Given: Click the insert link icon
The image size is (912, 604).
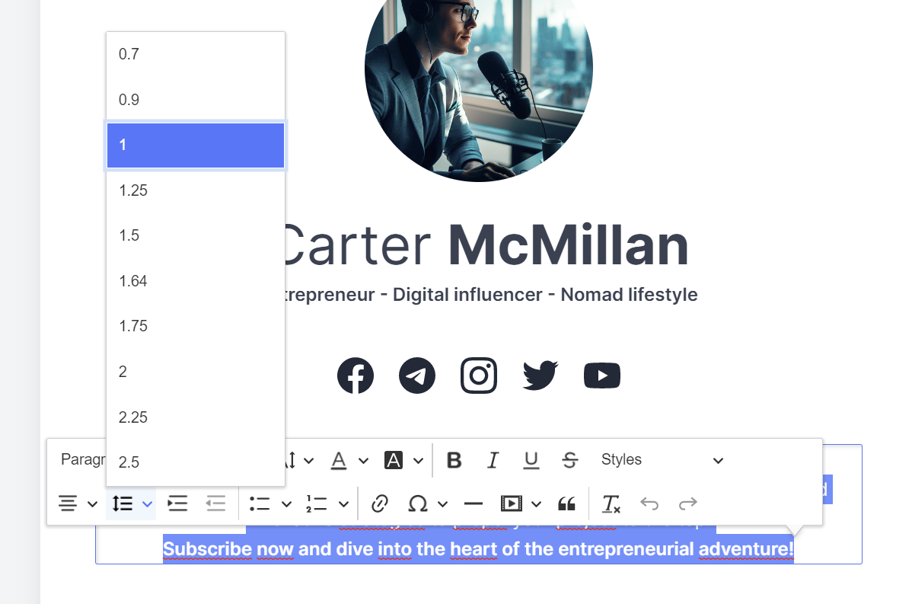Looking at the screenshot, I should coord(379,503).
